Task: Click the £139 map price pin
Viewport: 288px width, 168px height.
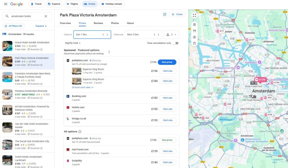Action: [x=260, y=80]
